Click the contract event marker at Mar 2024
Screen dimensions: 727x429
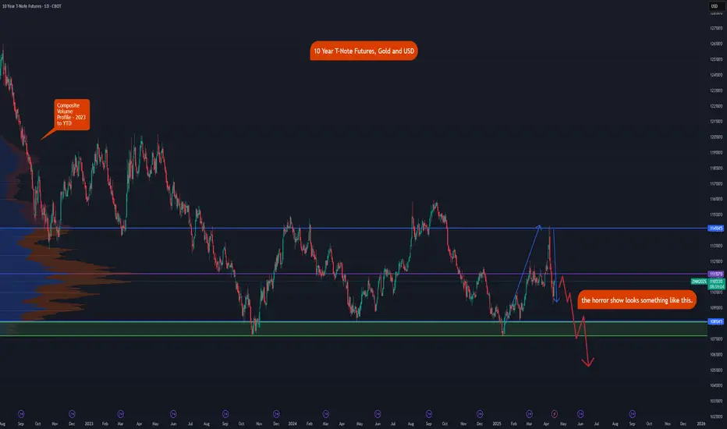click(x=325, y=413)
